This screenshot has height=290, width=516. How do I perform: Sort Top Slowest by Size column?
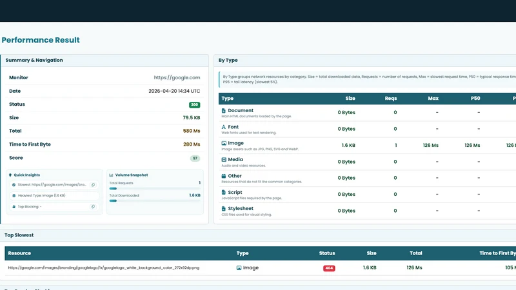tap(372, 253)
